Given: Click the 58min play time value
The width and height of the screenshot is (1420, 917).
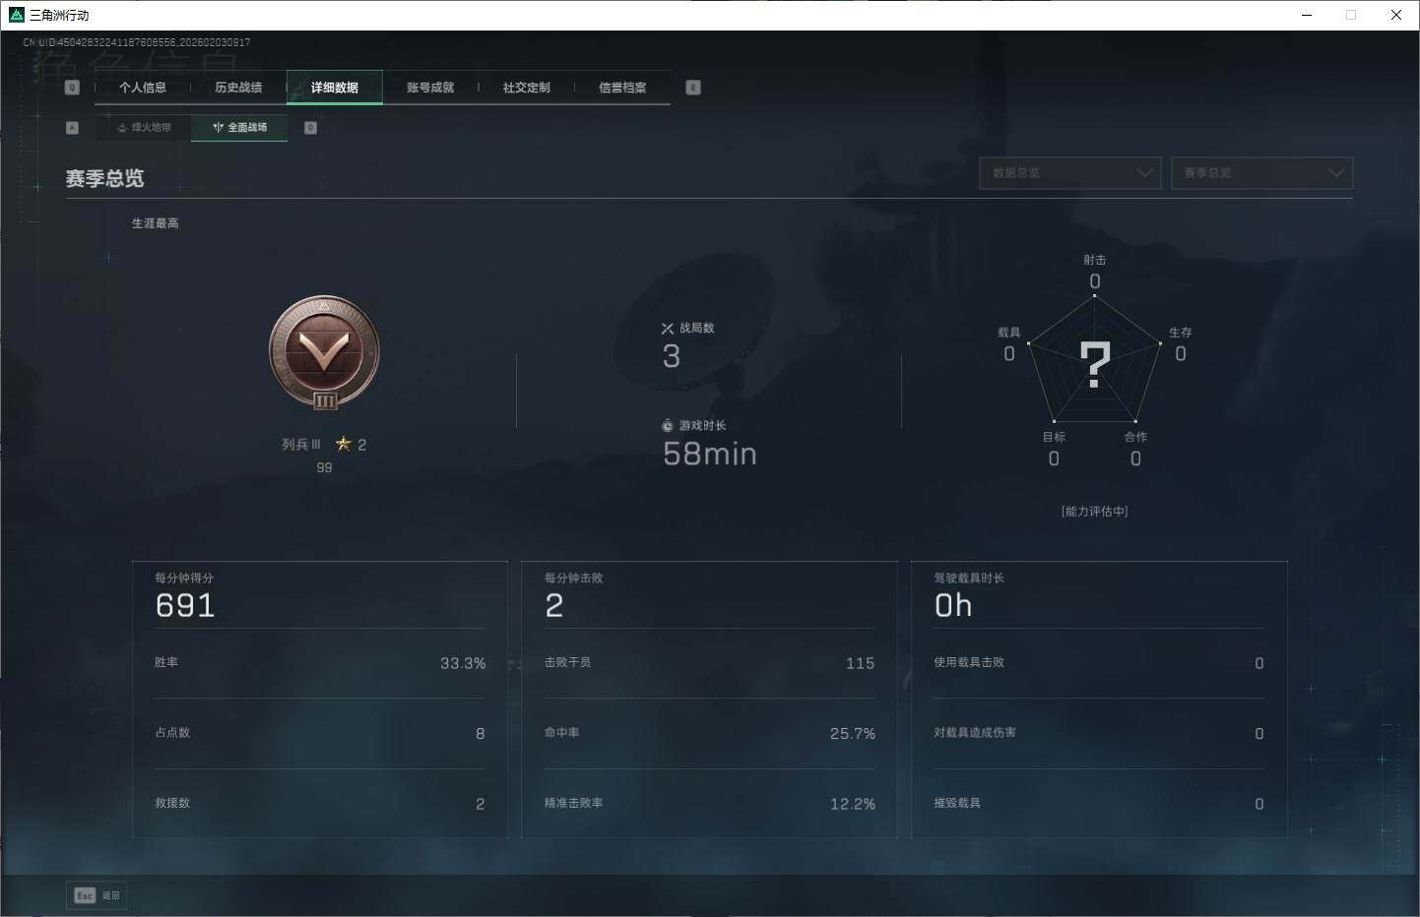Looking at the screenshot, I should (710, 454).
